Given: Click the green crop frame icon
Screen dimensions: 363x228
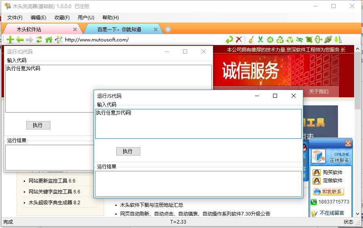Looking at the screenshot, I should (309, 39).
